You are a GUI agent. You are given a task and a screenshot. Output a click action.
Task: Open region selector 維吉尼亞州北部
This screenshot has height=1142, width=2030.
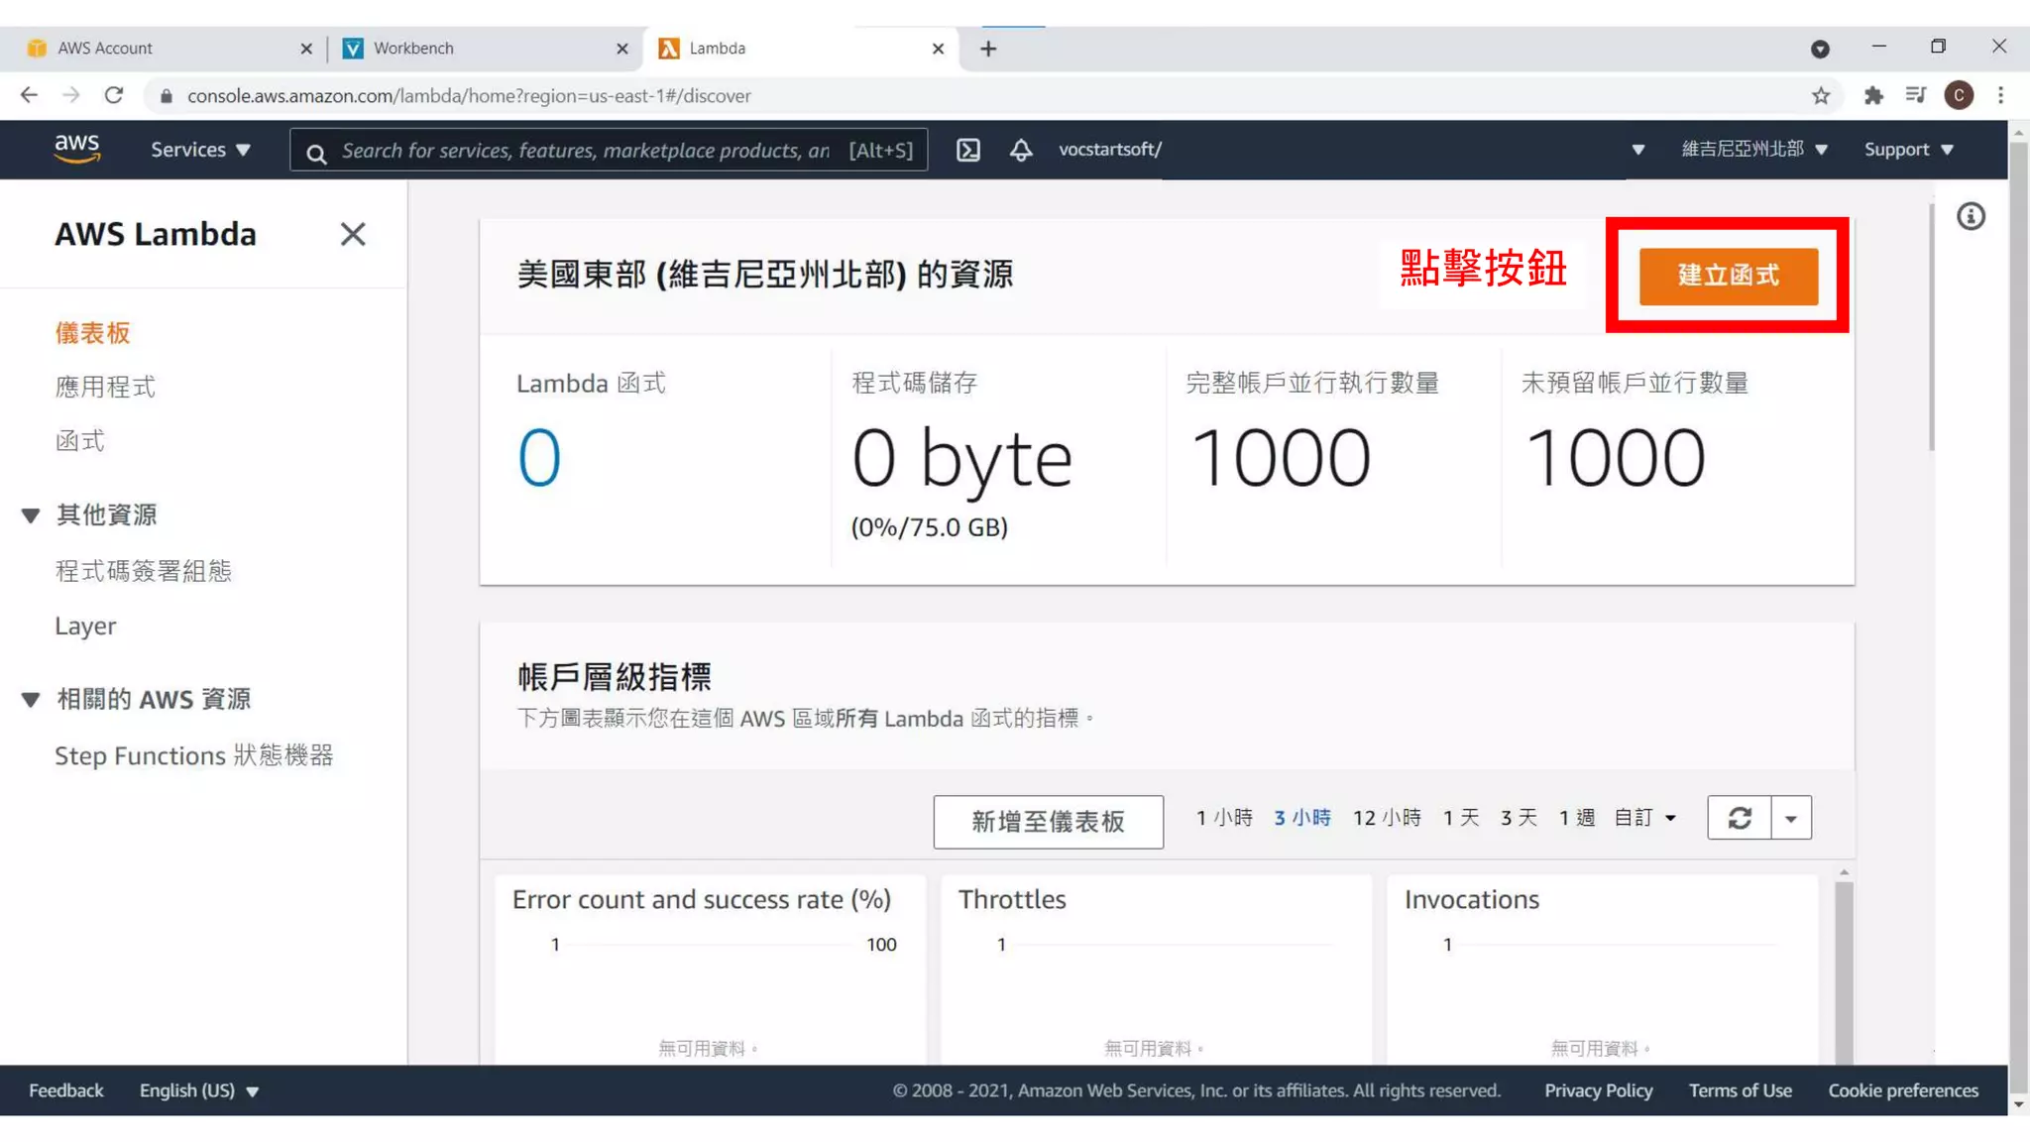[x=1754, y=150]
